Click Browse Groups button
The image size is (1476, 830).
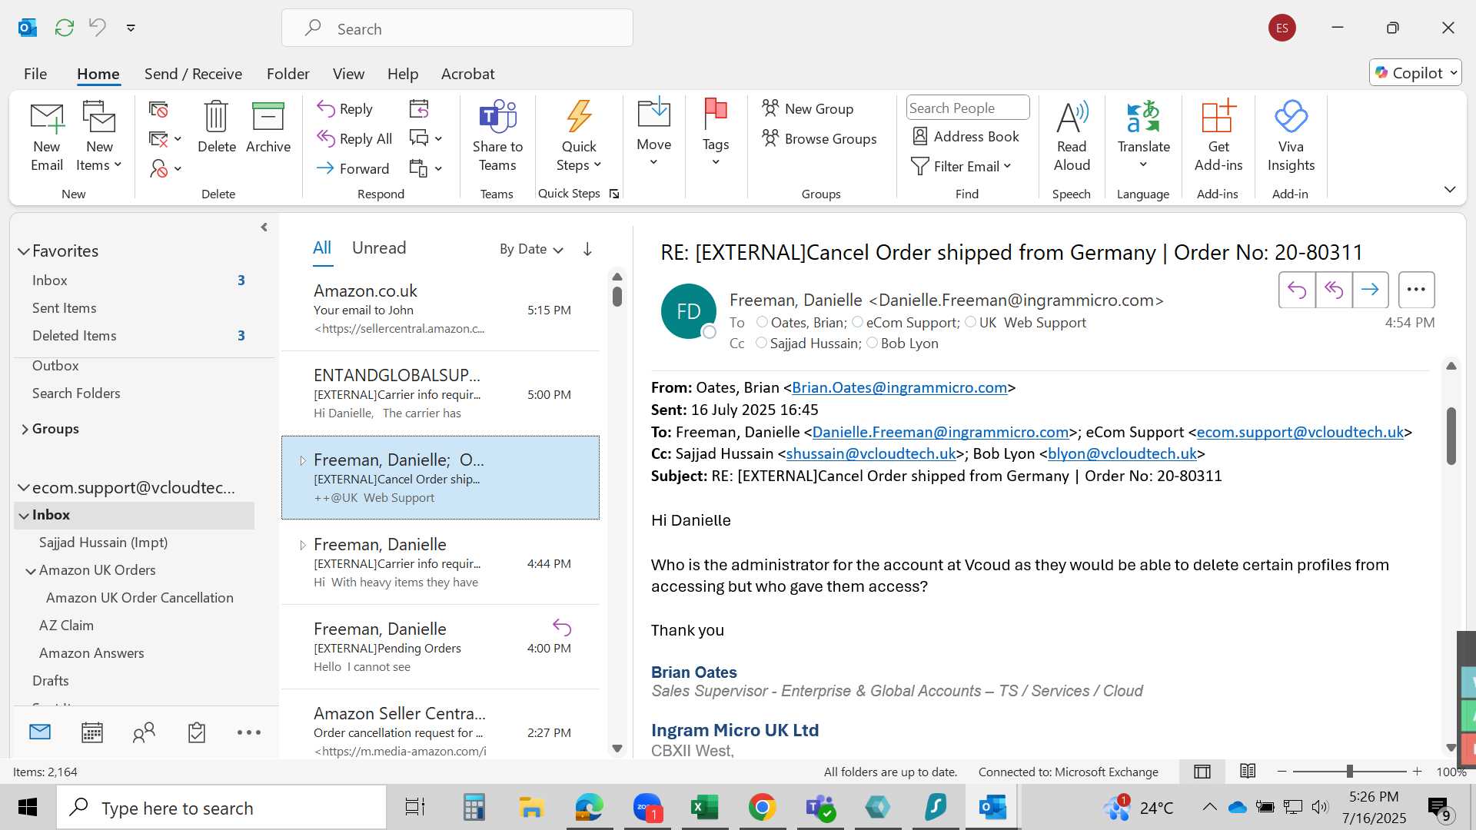pos(819,138)
